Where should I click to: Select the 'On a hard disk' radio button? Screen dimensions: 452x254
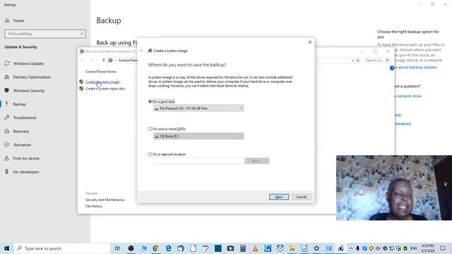pos(150,102)
